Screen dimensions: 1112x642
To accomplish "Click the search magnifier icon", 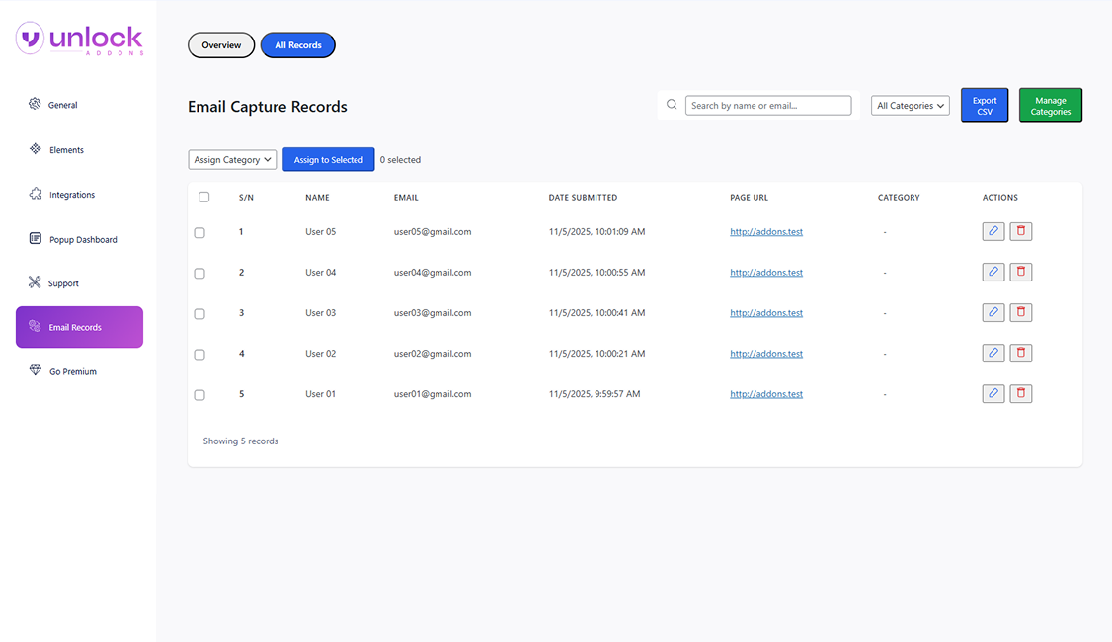I will [x=672, y=104].
